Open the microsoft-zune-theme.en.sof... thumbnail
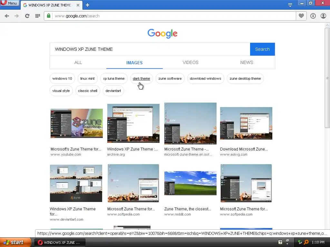330x247 pixels. 190,123
